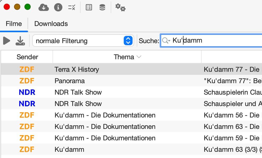Click the Sender column header

[27, 57]
